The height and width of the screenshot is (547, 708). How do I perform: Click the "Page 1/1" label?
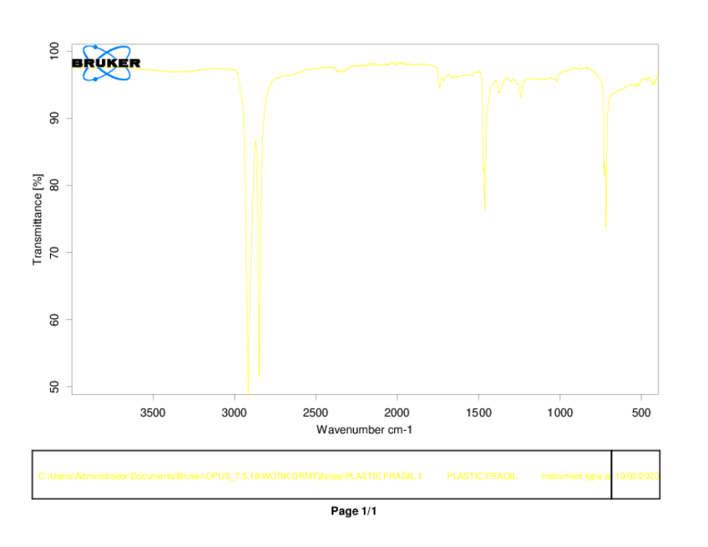point(353,511)
